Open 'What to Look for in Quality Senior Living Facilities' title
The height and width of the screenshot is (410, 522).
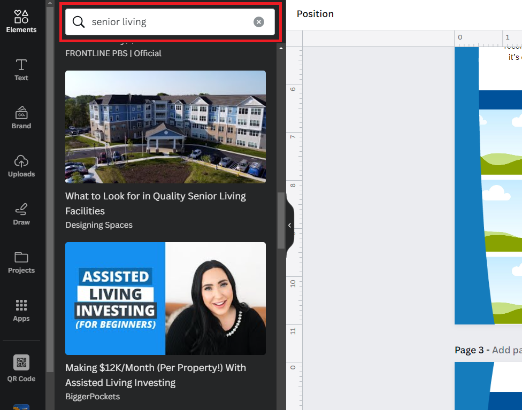(x=156, y=203)
